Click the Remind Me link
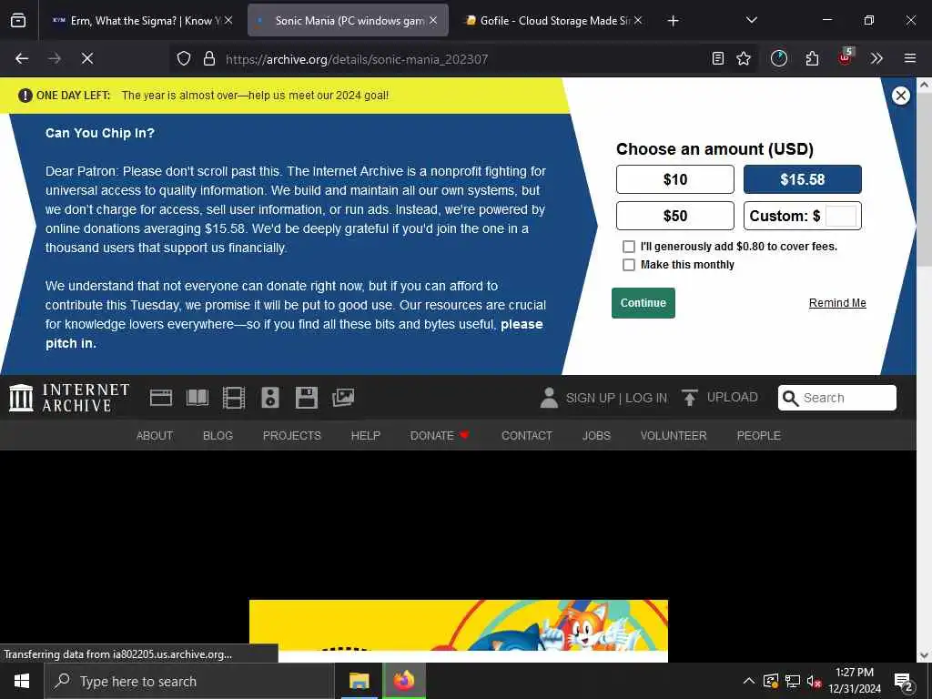The width and height of the screenshot is (932, 699). 837,303
